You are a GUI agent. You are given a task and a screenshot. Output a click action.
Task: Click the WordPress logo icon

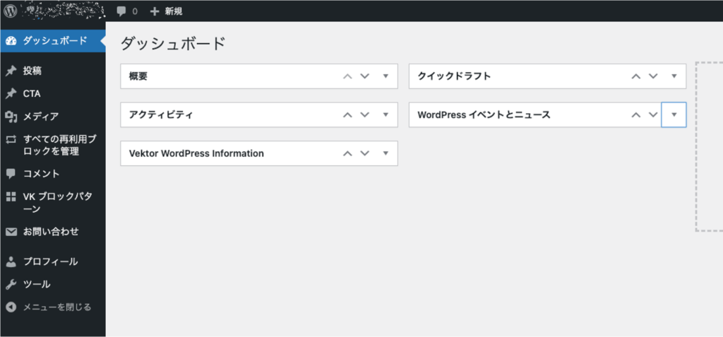(11, 11)
